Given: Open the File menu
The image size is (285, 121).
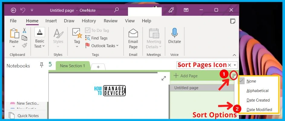Looking at the screenshot, I should [x=13, y=21].
